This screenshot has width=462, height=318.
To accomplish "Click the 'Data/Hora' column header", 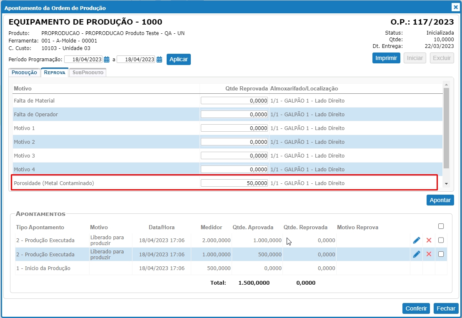I will 162,227.
